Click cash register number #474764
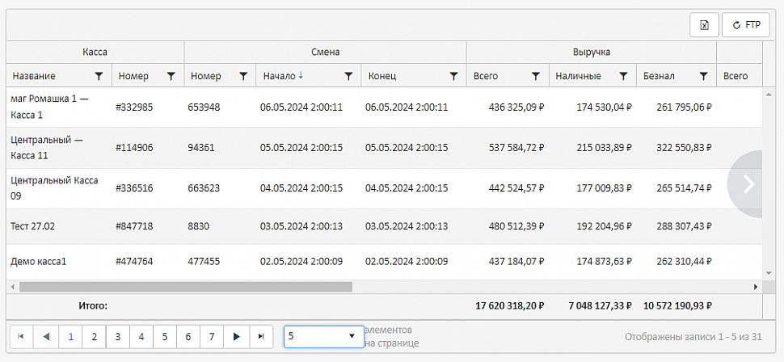The width and height of the screenshot is (784, 362). pos(134,262)
